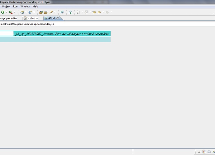The height and width of the screenshot is (155, 215).
Task: Open the Next Annotation dropdown arrow
Action: (82, 12)
